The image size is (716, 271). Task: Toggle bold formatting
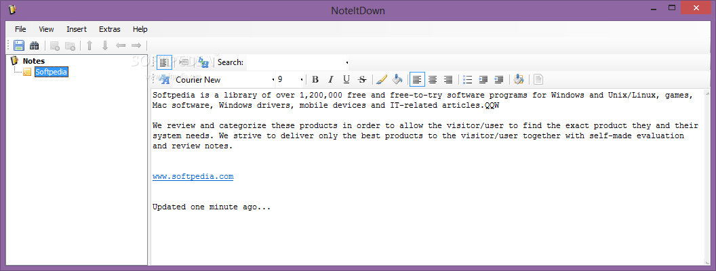315,79
